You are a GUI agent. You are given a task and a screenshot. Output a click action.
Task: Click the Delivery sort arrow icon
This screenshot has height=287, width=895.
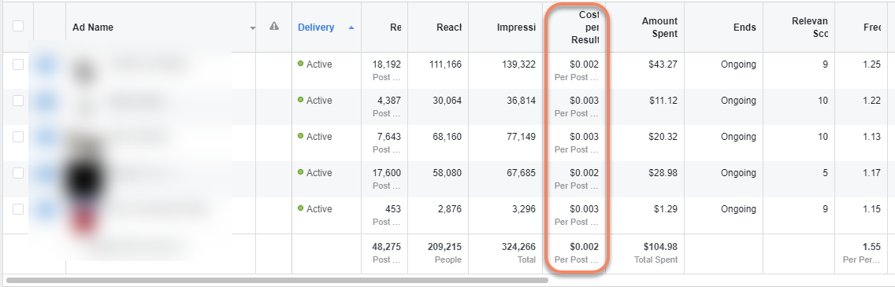(351, 28)
